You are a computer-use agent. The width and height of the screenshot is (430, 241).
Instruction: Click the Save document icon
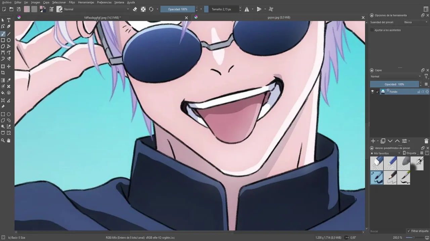(x=18, y=9)
